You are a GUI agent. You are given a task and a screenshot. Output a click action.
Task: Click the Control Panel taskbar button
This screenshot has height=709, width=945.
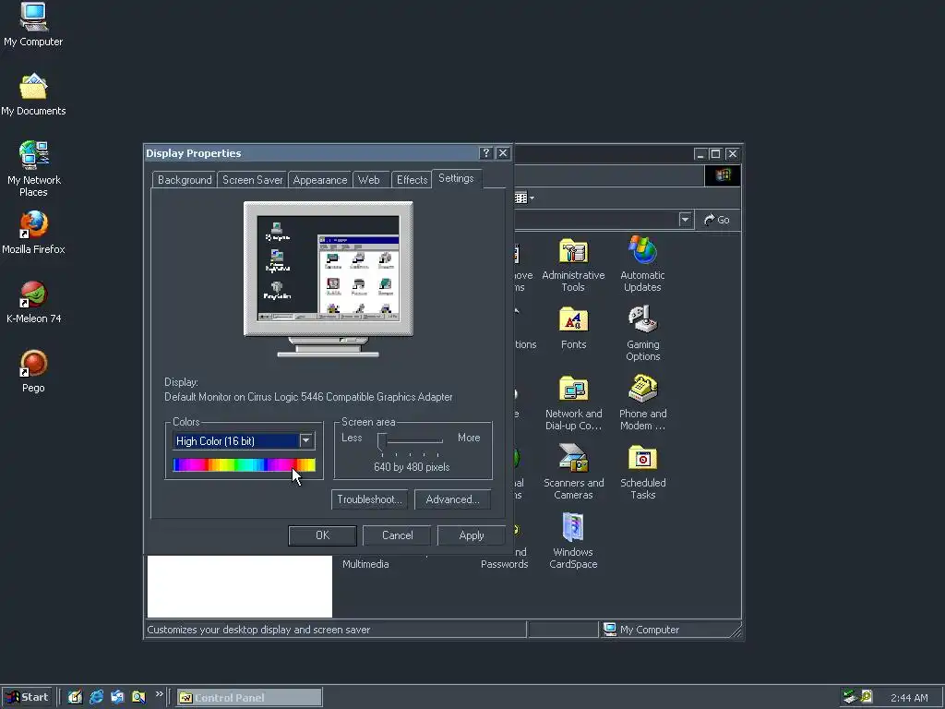pyautogui.click(x=249, y=698)
